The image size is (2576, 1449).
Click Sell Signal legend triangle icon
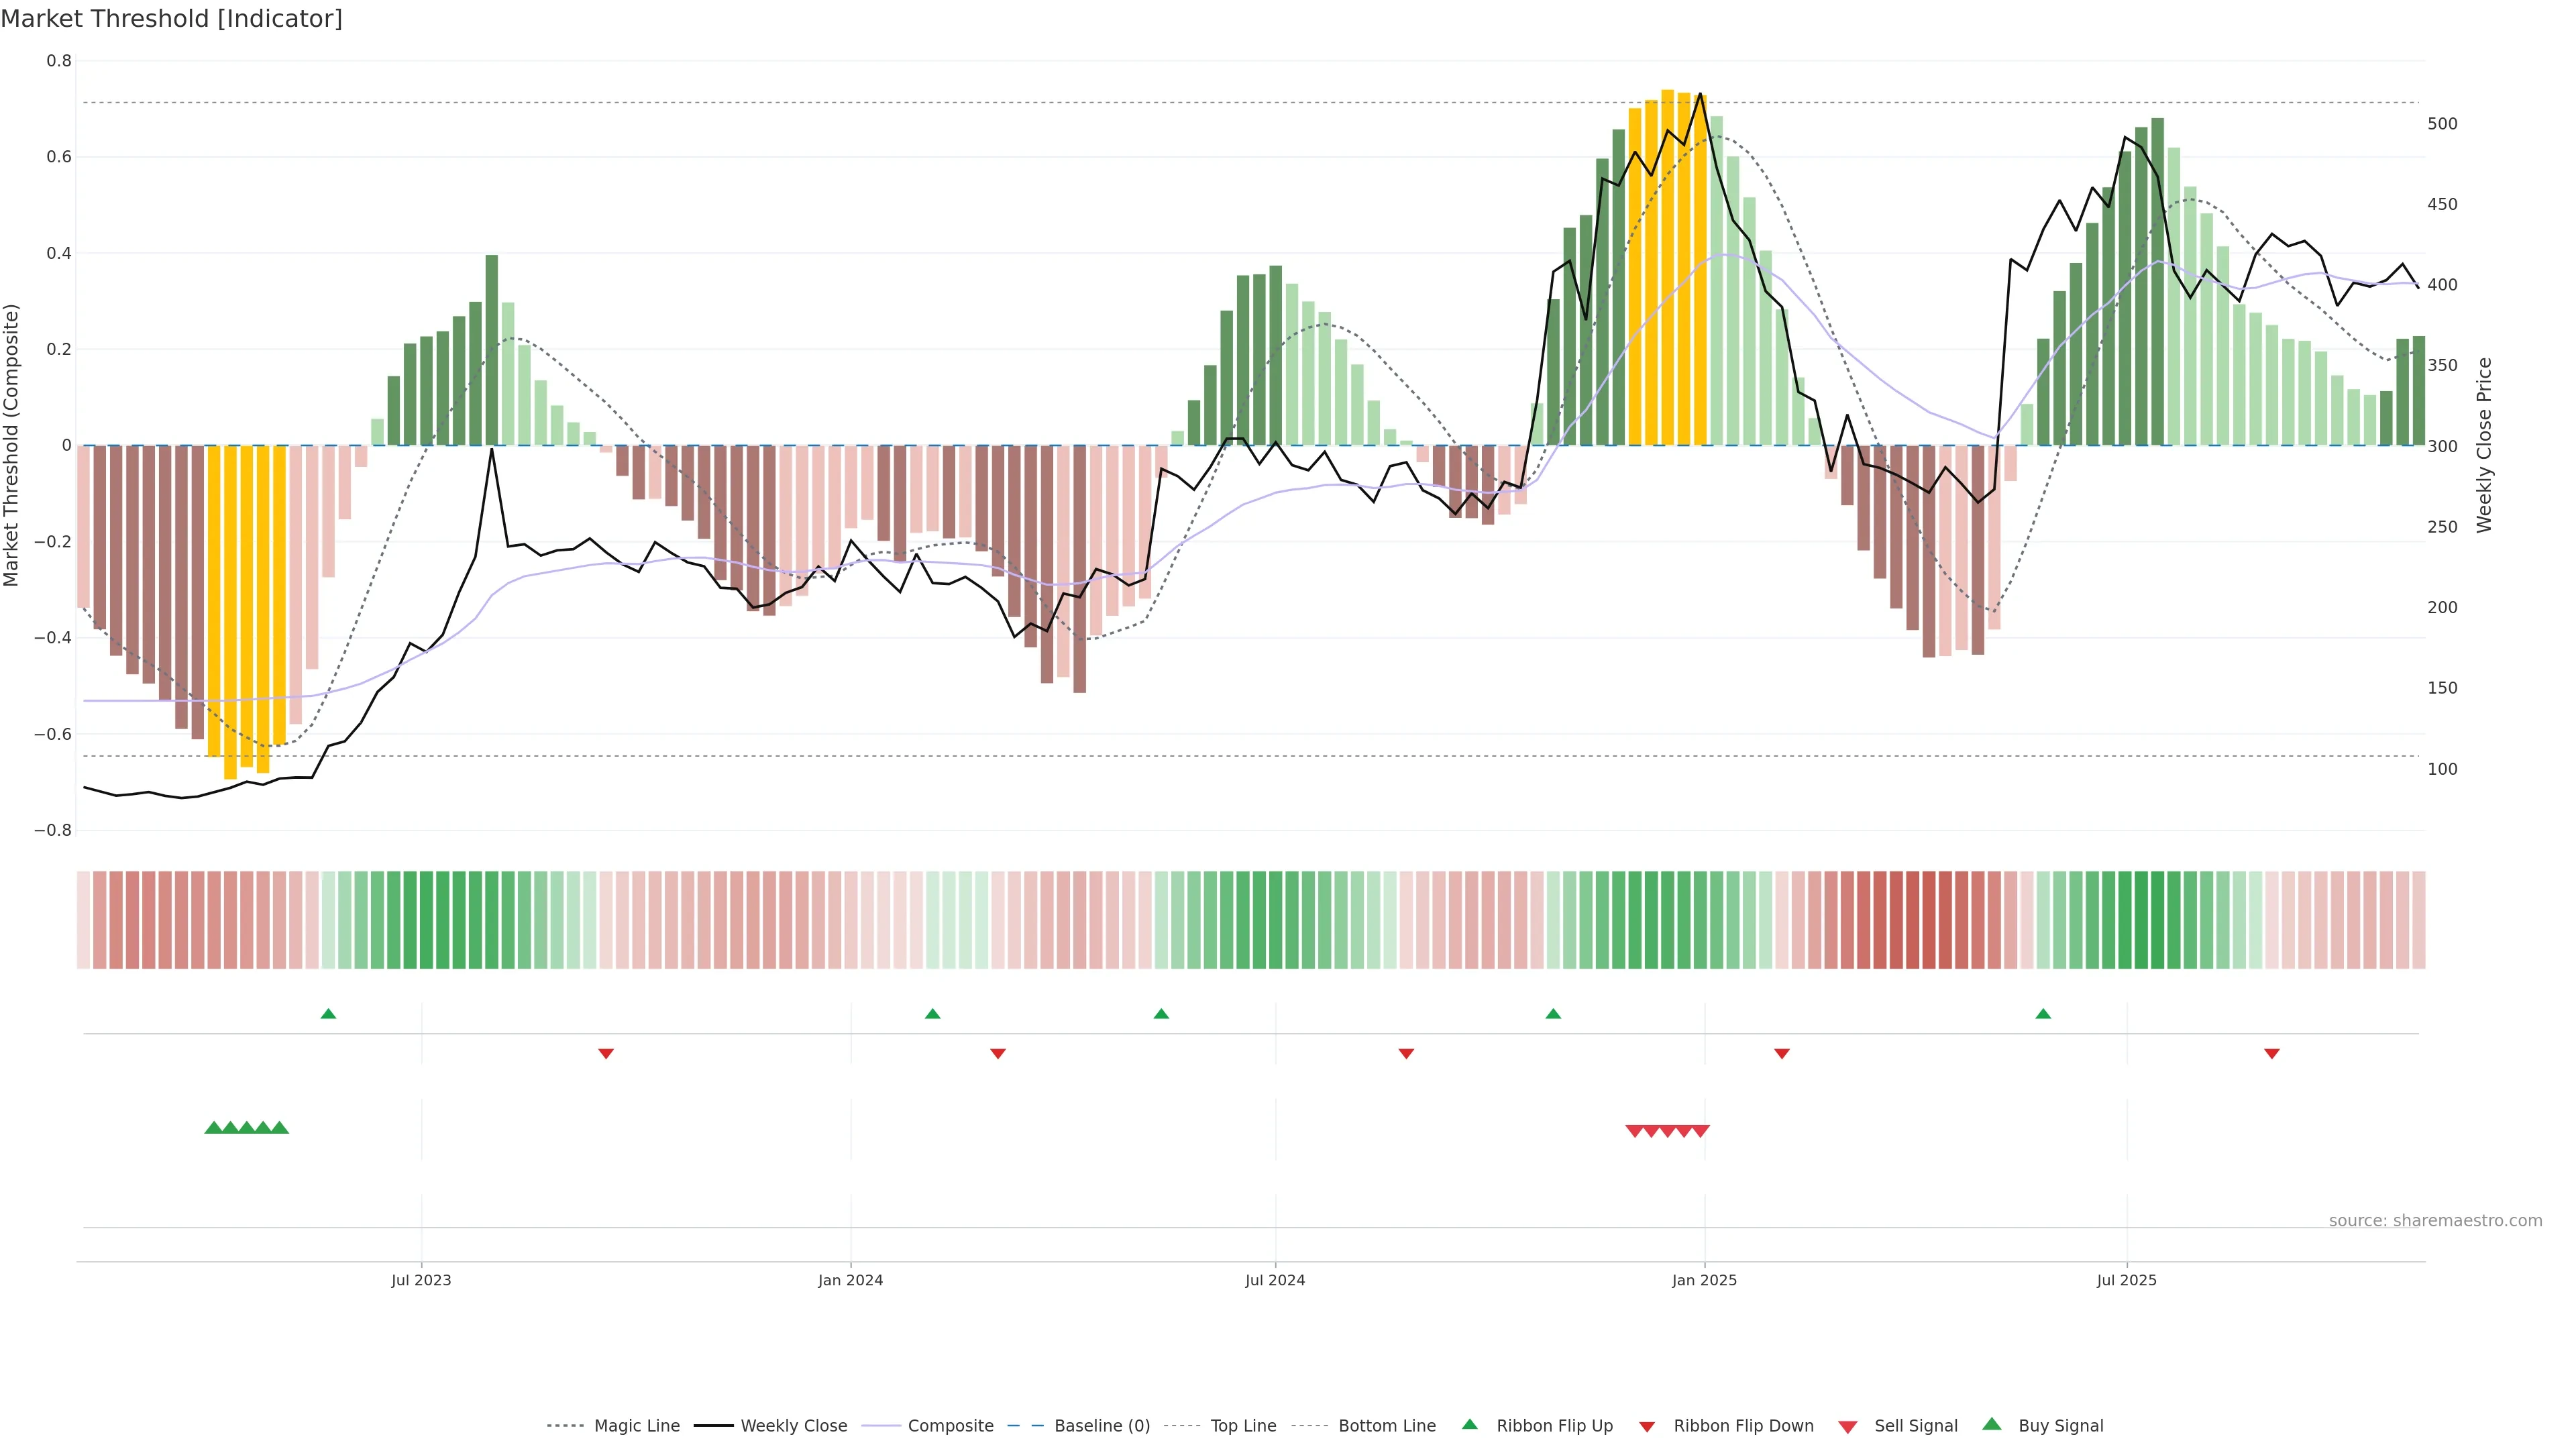(x=1848, y=1427)
